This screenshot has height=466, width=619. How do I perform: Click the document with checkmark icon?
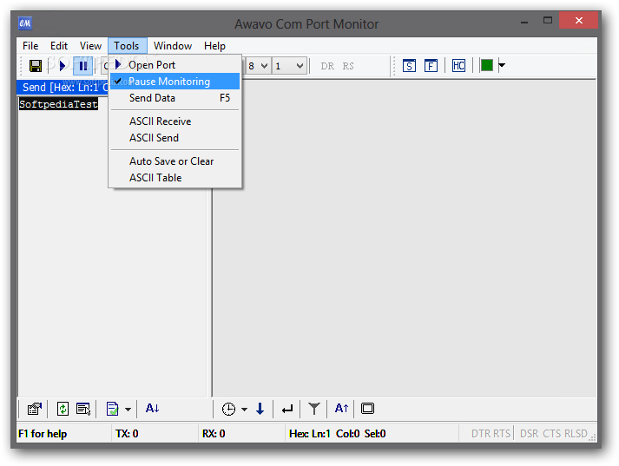coord(112,409)
